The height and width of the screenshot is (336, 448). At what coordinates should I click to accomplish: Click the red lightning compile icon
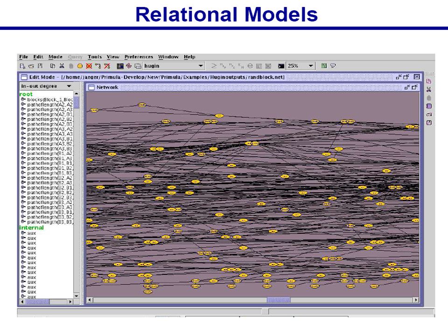(x=129, y=66)
